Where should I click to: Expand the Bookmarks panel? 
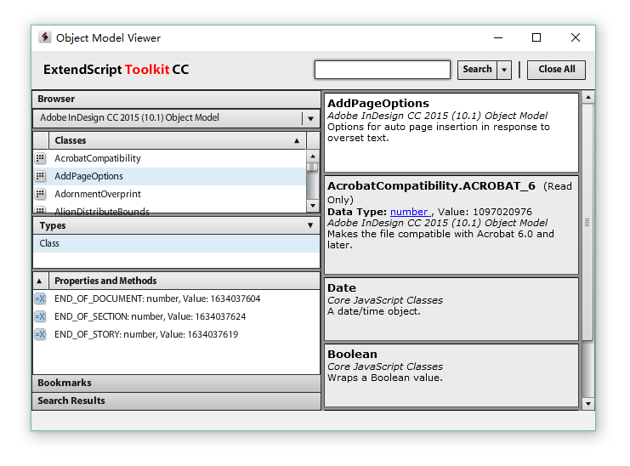coord(176,383)
